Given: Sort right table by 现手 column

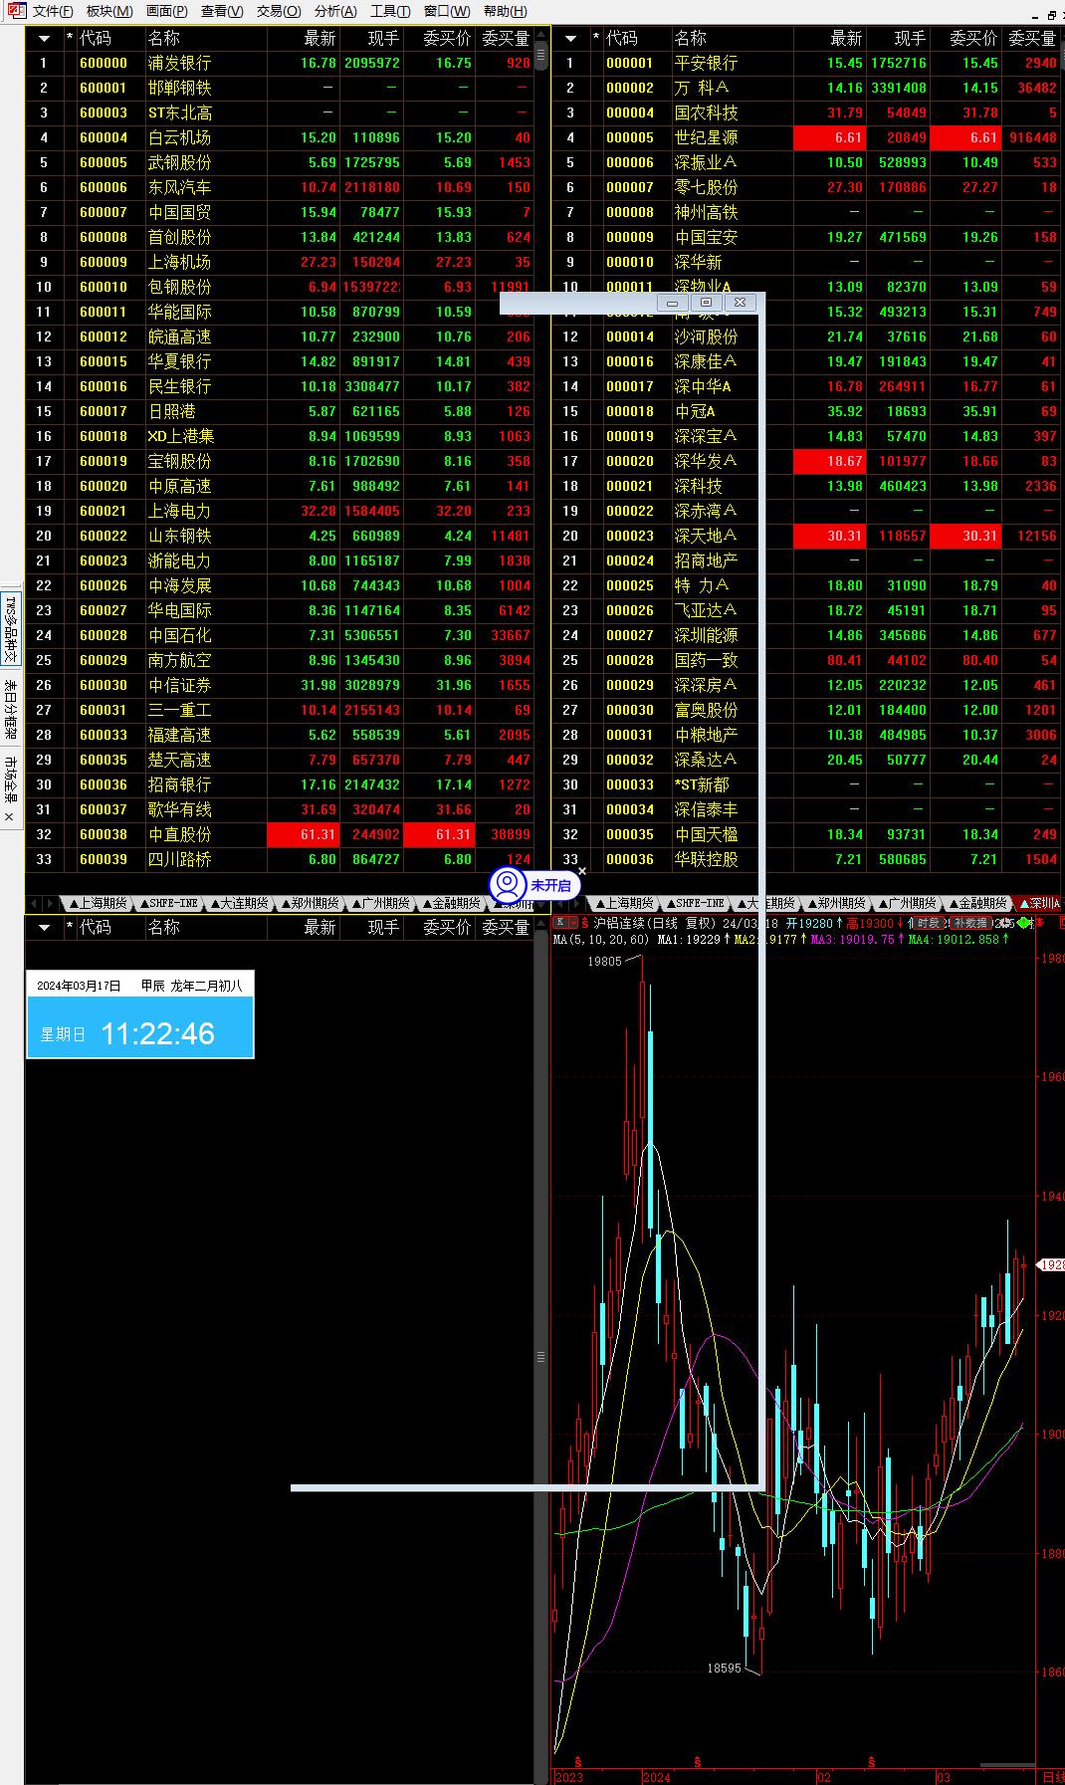Looking at the screenshot, I should [910, 38].
